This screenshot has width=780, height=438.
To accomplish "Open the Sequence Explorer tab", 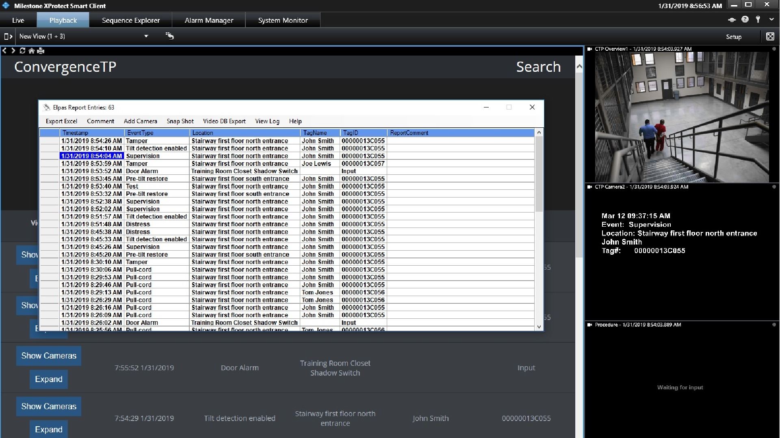I will coord(131,20).
